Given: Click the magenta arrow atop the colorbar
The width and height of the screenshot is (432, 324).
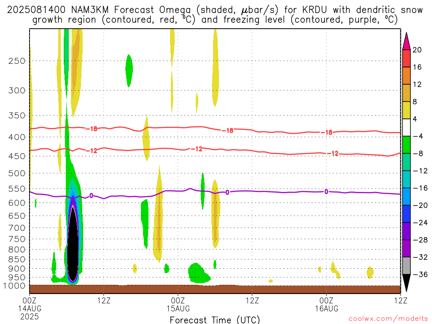Looking at the screenshot, I should point(406,41).
